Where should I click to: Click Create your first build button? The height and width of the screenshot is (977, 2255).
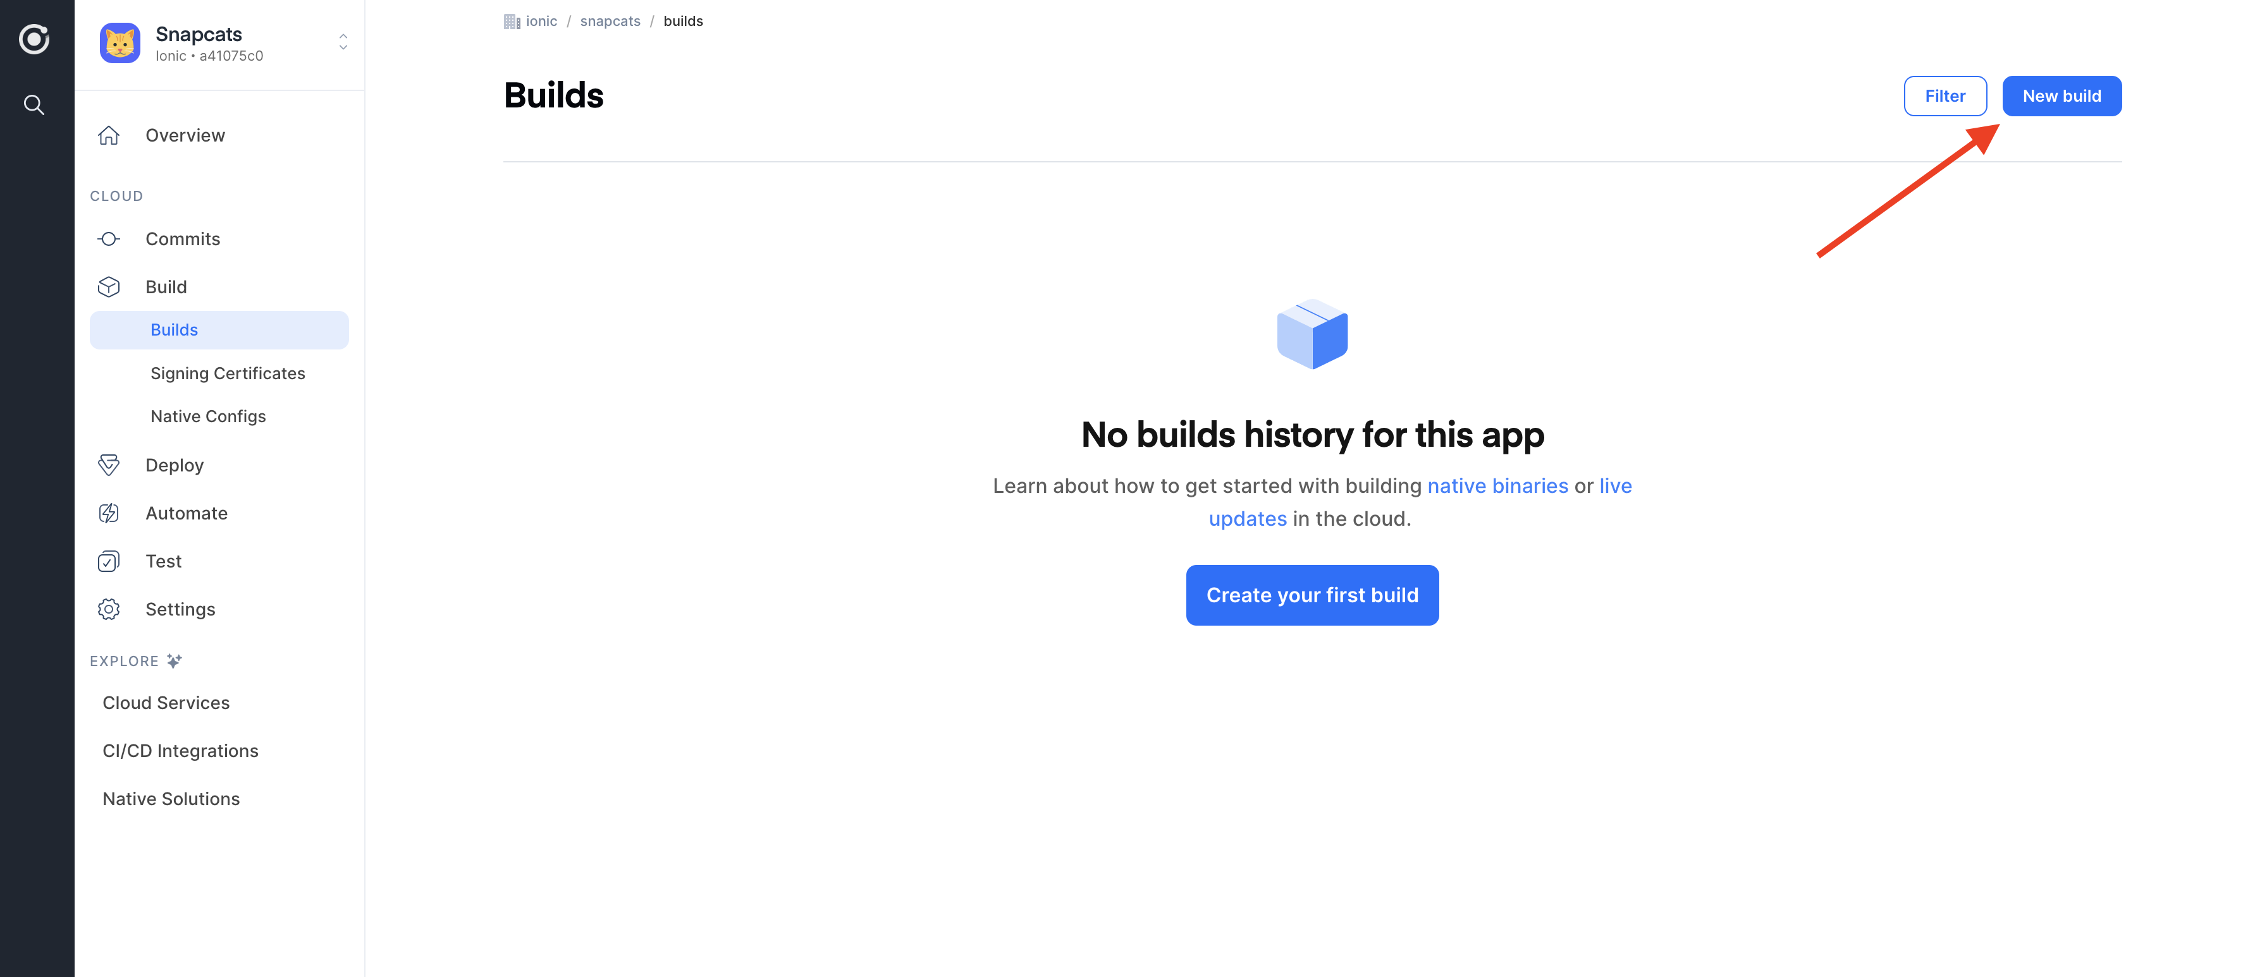tap(1312, 596)
